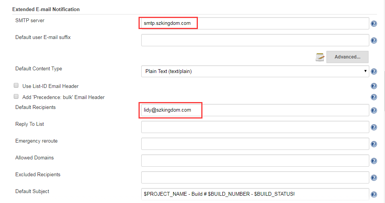Show help for Reply To List

374,127
